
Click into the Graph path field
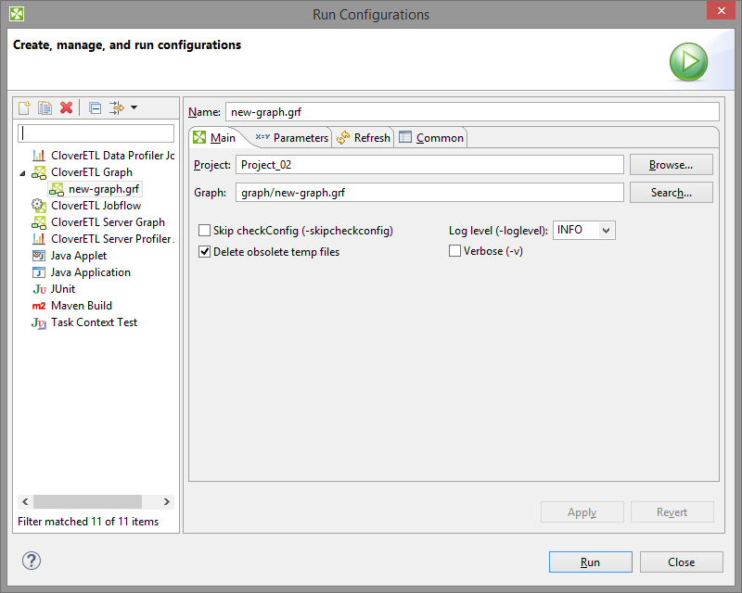point(429,193)
